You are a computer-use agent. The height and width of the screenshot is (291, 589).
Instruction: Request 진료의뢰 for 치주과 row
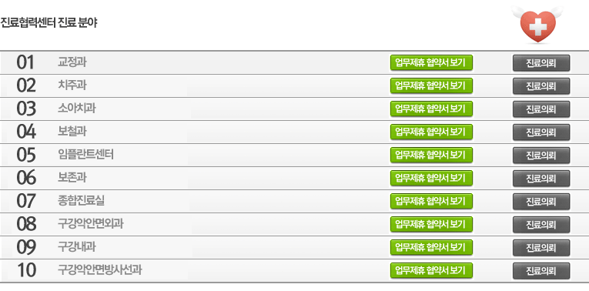coord(541,86)
